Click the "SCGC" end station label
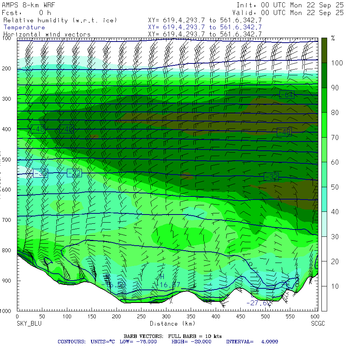The image size is (346, 346). (x=318, y=323)
